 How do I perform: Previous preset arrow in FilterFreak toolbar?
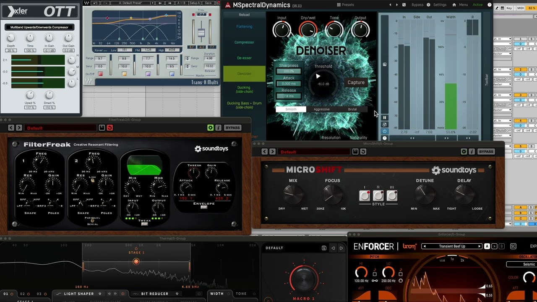pyautogui.click(x=11, y=128)
